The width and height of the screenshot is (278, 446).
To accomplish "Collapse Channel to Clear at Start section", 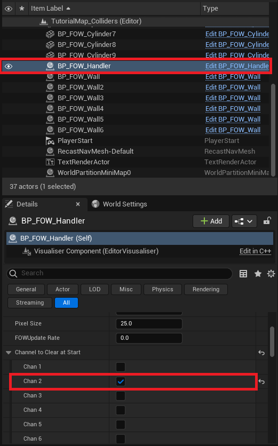I will (x=9, y=353).
